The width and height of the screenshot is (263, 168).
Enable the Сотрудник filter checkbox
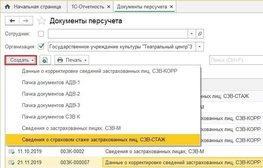coord(41,34)
